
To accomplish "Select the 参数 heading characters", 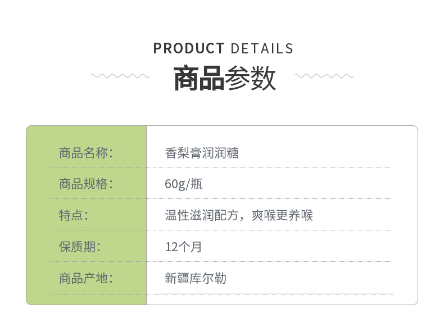I will (250, 78).
